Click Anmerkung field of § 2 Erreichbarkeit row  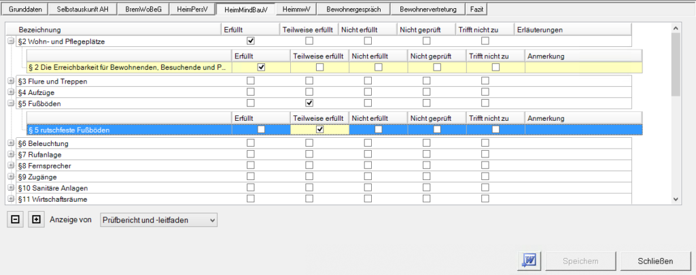coord(578,67)
